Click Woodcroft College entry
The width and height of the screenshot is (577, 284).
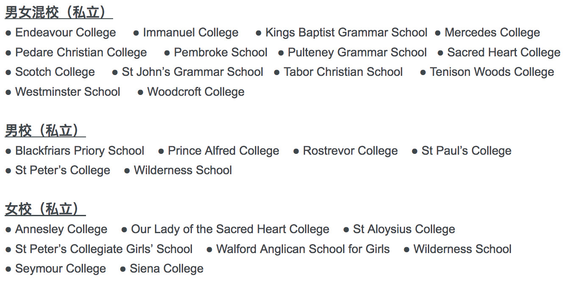tap(196, 92)
